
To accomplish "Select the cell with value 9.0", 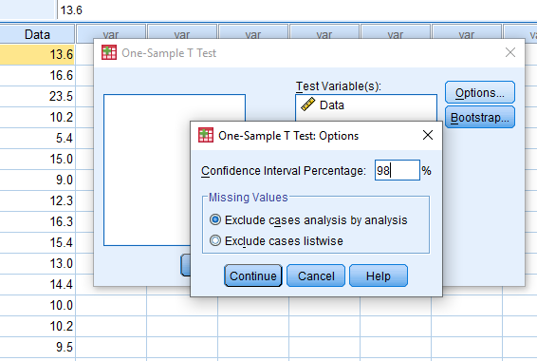I will pyautogui.click(x=37, y=180).
